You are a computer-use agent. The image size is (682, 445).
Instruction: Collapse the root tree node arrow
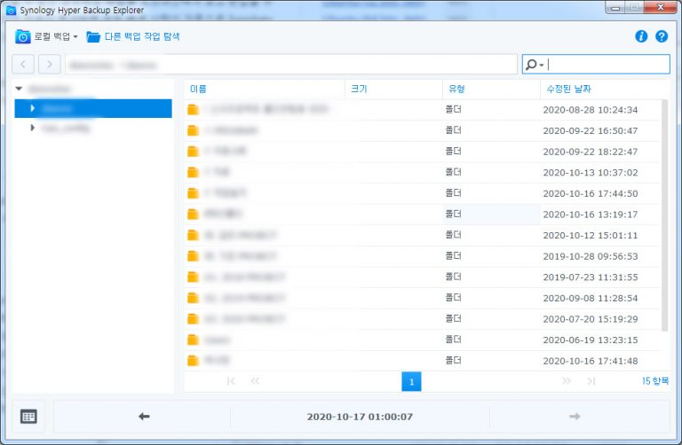point(19,89)
